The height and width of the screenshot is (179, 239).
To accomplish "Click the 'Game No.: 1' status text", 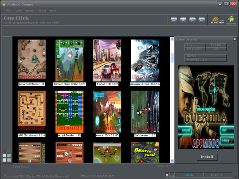I will pos(21,167).
